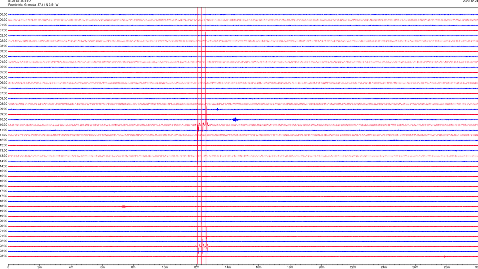Pick the 03:30 trace label
This screenshot has height=269, width=478.
3,51
